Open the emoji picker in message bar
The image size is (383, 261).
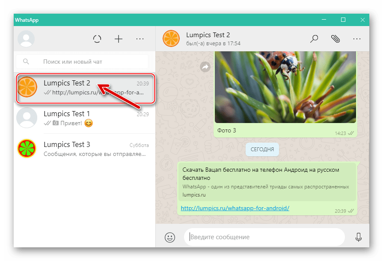tap(171, 237)
